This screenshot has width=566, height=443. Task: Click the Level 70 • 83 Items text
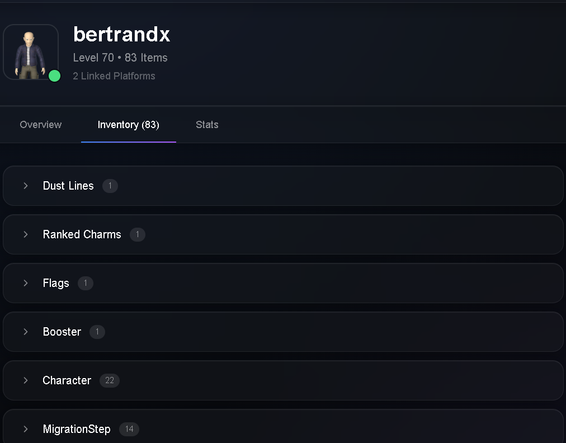tap(120, 58)
